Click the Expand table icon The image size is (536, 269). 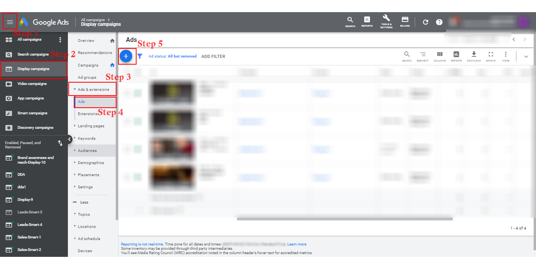(491, 56)
